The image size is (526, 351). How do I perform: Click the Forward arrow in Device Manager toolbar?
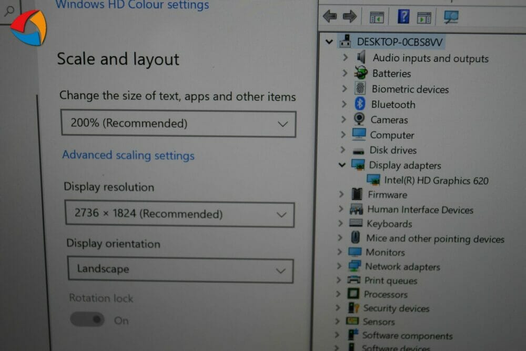[x=350, y=16]
